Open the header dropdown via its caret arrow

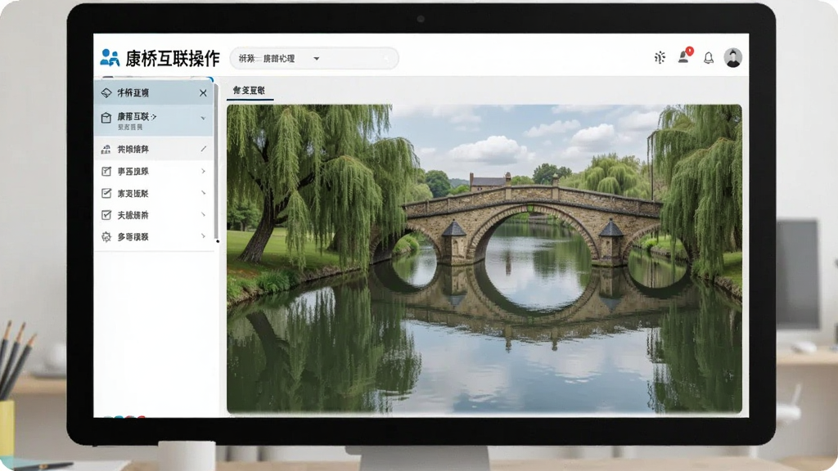coord(317,59)
